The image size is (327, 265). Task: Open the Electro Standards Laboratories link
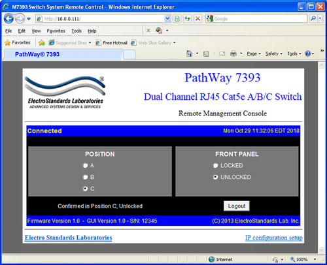point(69,238)
